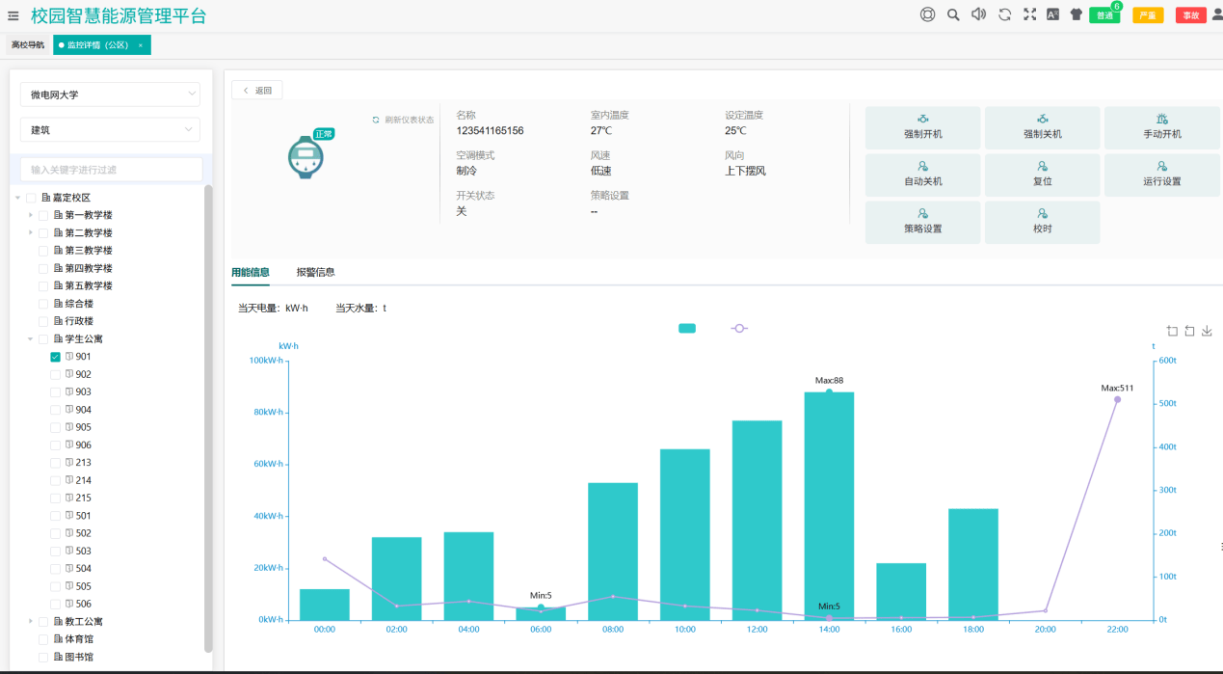Select the 用能信息 tab

(x=251, y=273)
